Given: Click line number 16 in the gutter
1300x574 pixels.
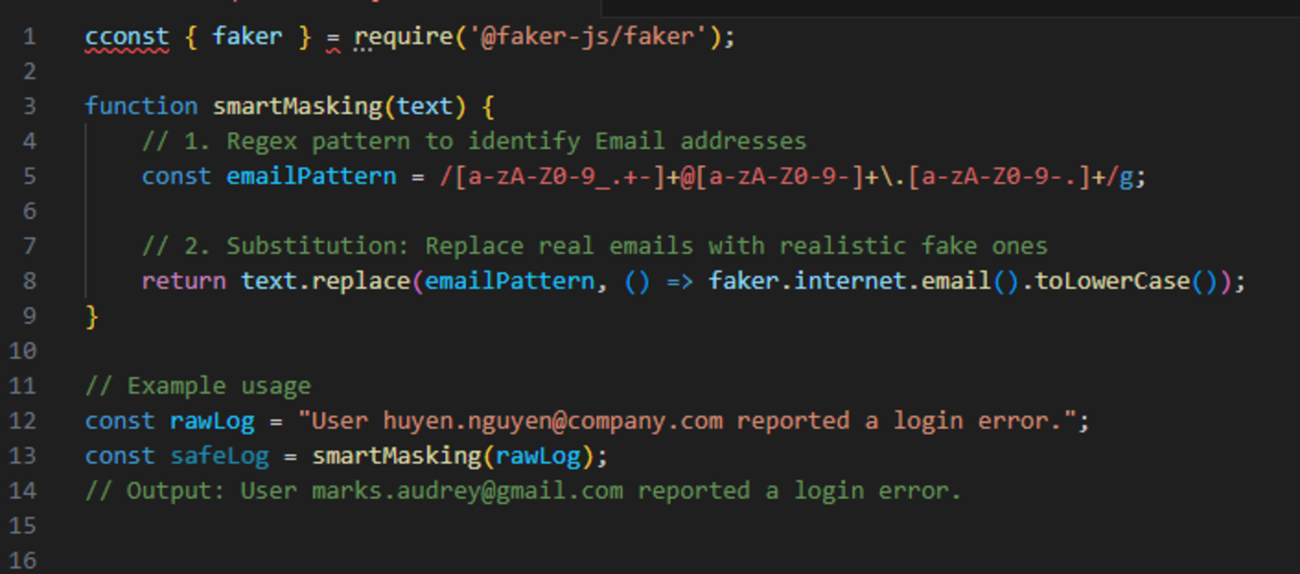Looking at the screenshot, I should coord(23,560).
